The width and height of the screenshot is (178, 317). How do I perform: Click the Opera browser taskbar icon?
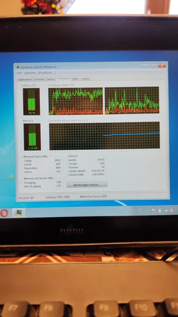point(4,213)
